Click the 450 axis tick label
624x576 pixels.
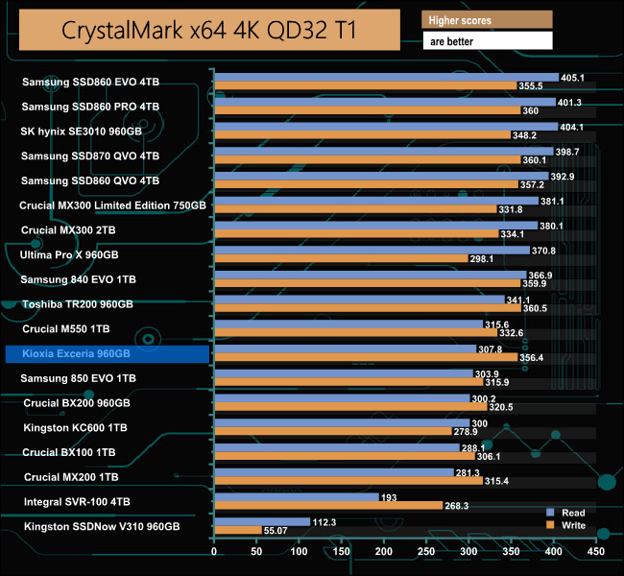(596, 551)
